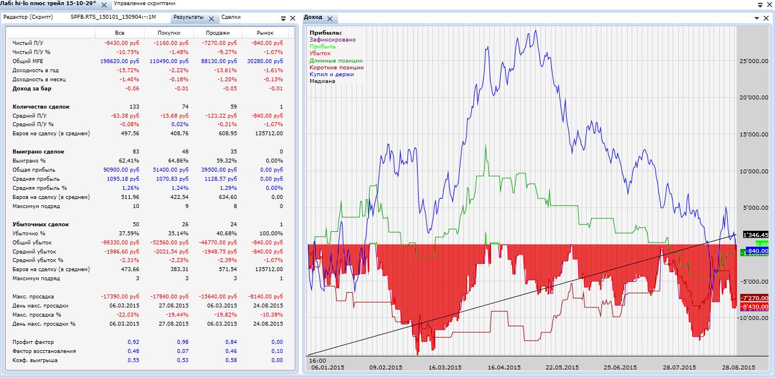Click the Покупки column header
Image resolution: width=775 pixels, height=378 pixels.
pyautogui.click(x=168, y=34)
